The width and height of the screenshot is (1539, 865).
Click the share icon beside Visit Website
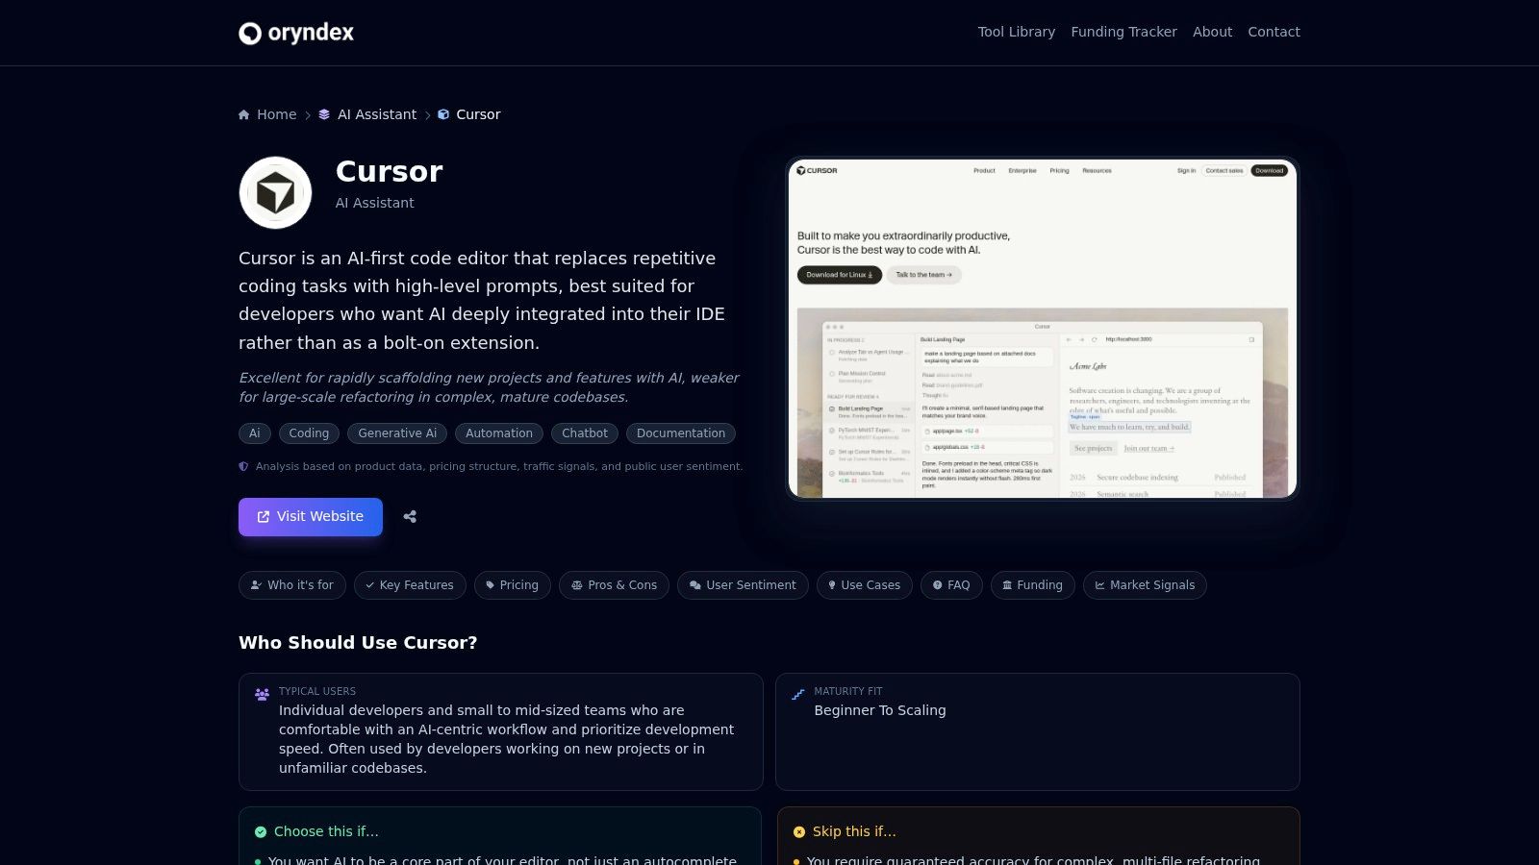pos(410,517)
